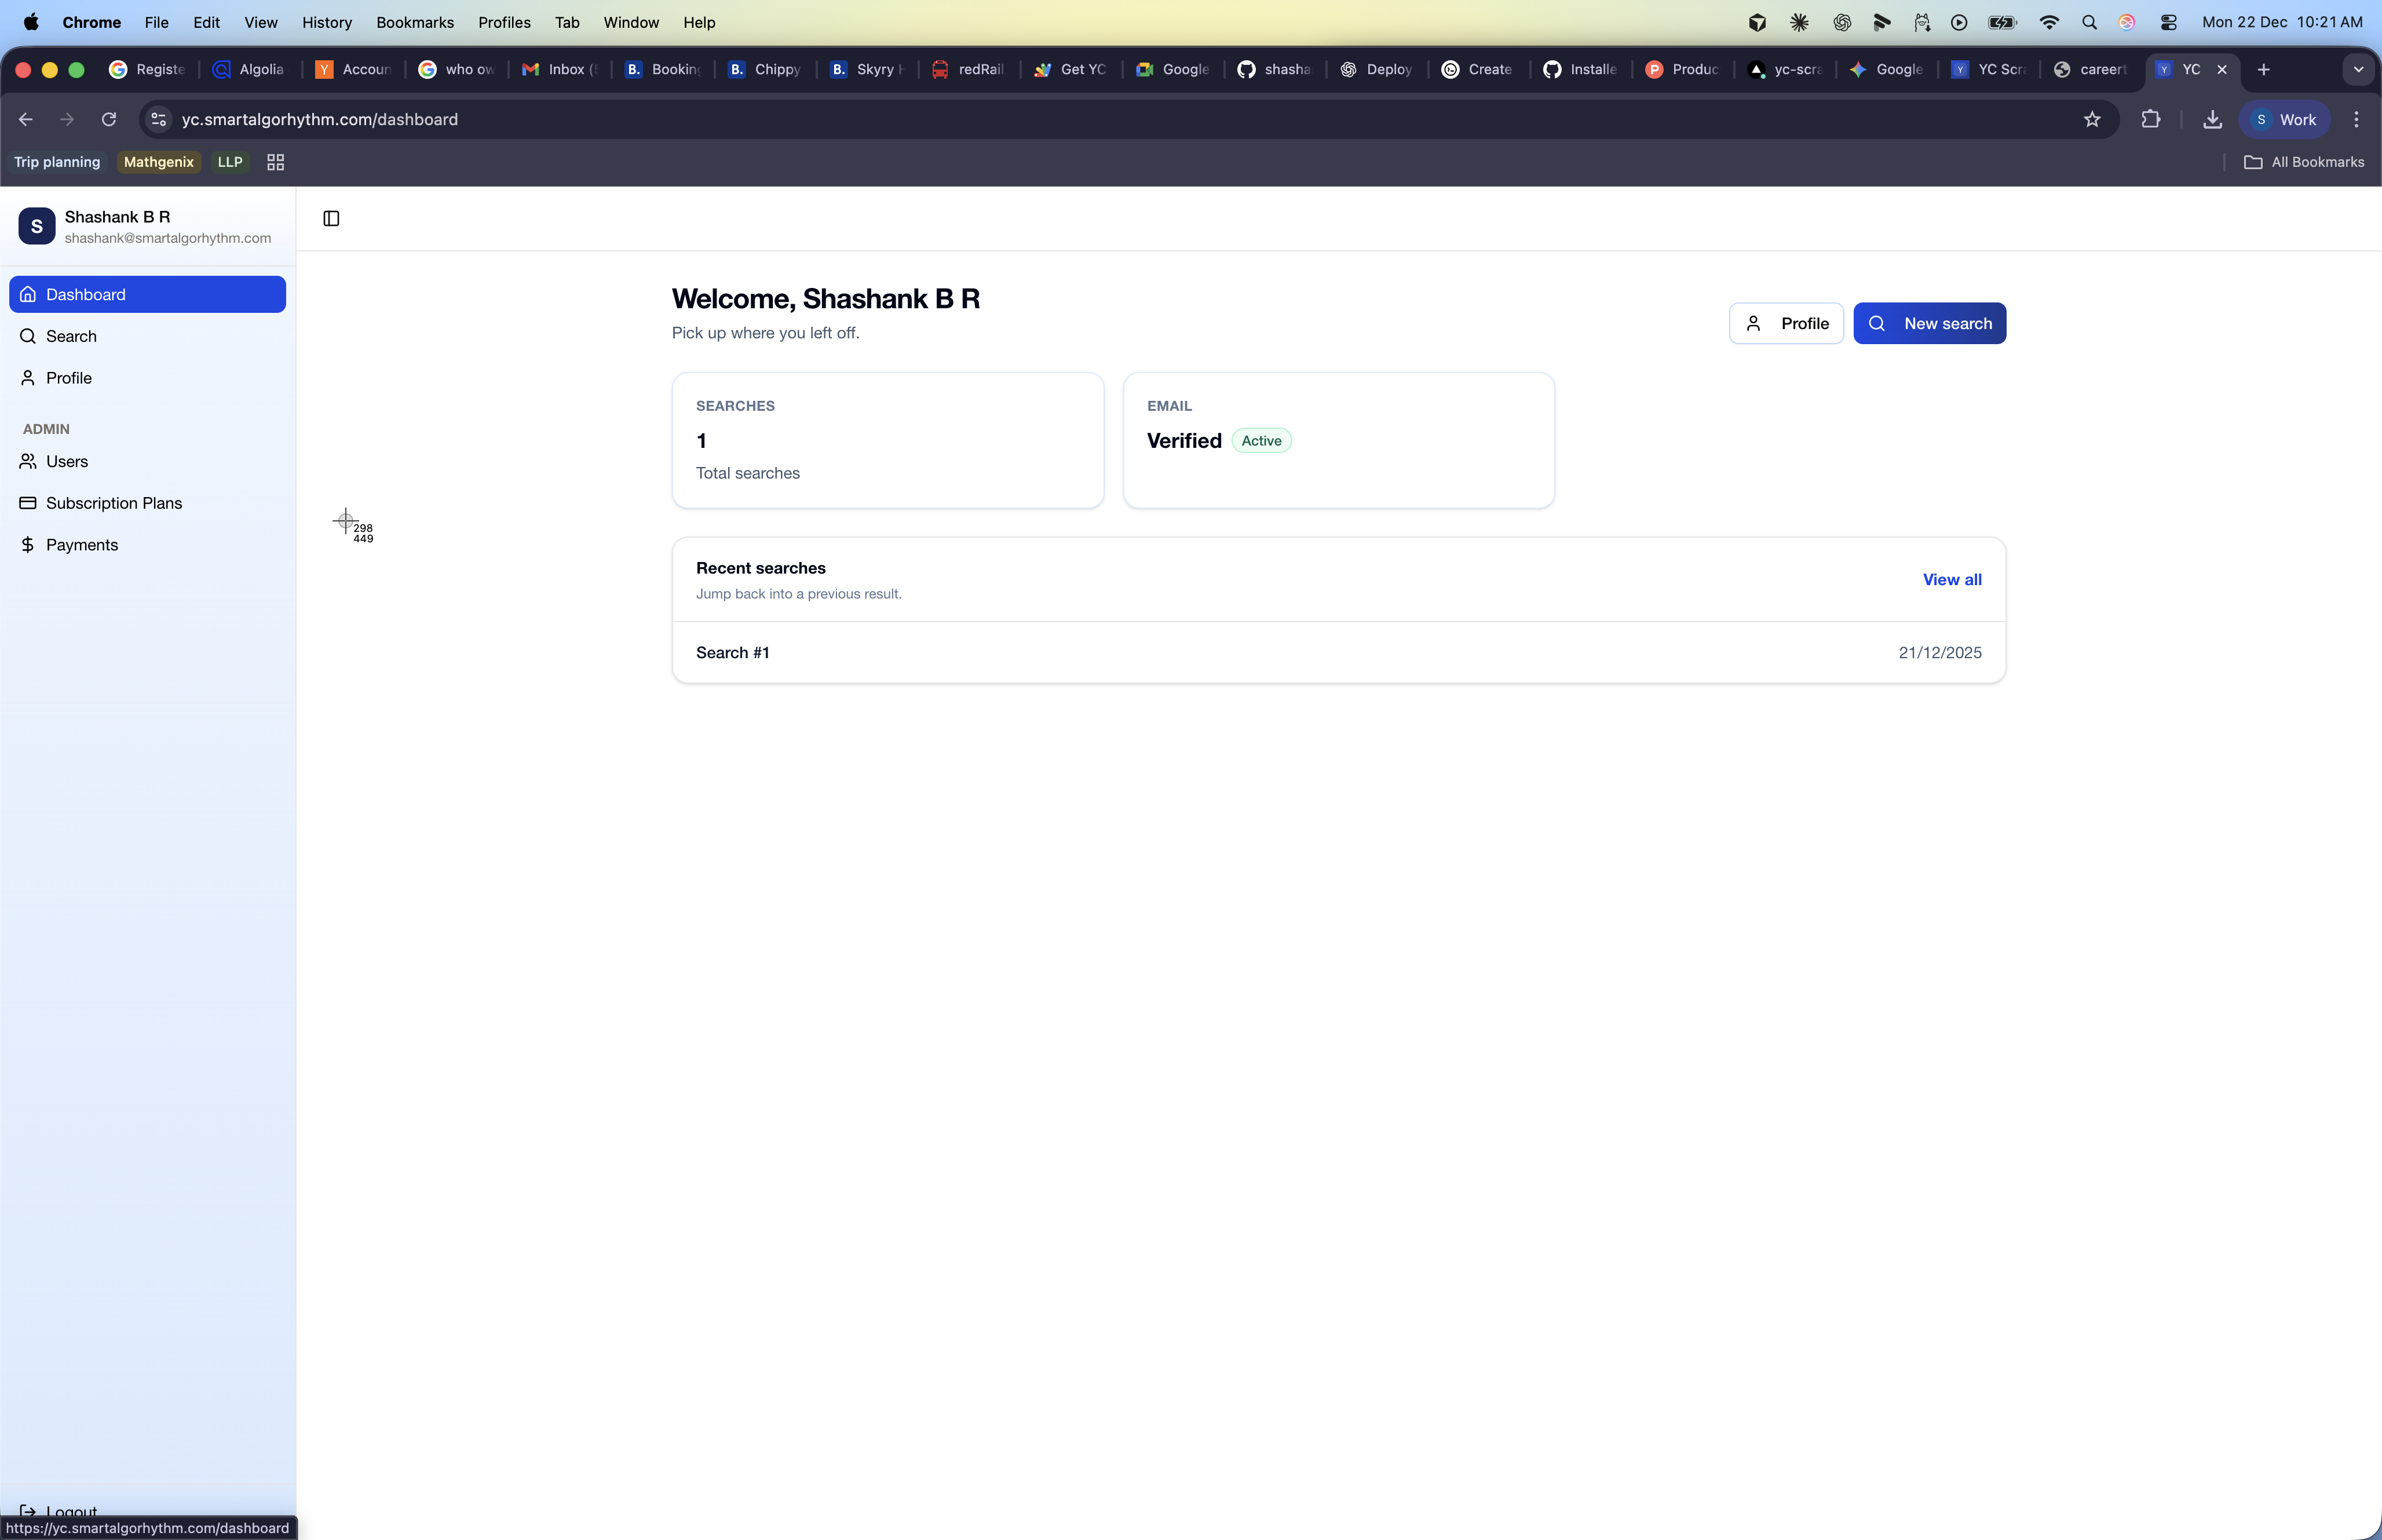This screenshot has height=1540, width=2382.
Task: Toggle the sidebar collapse control
Action: (331, 218)
